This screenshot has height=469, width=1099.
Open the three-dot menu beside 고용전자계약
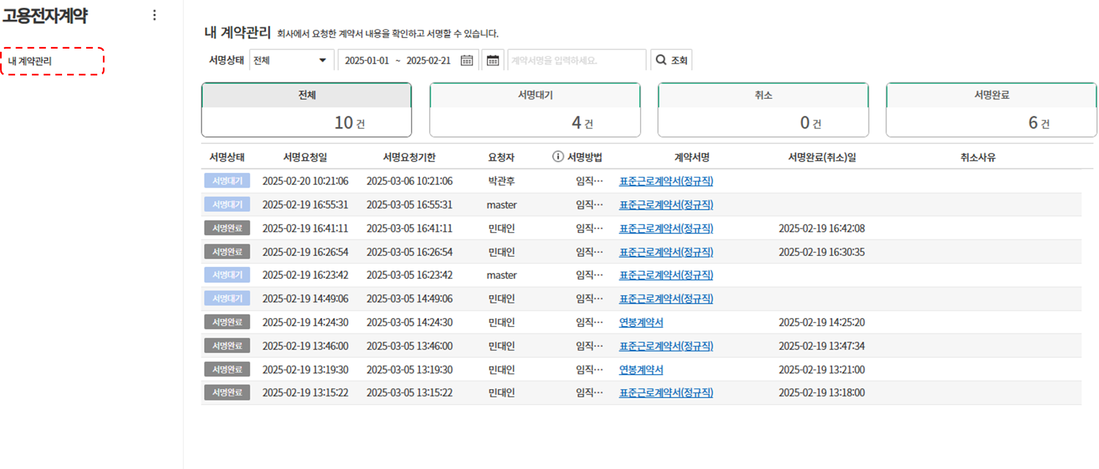click(x=154, y=15)
